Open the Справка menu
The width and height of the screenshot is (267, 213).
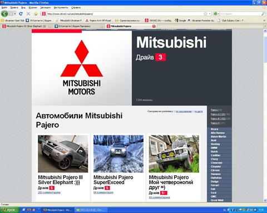[76, 8]
